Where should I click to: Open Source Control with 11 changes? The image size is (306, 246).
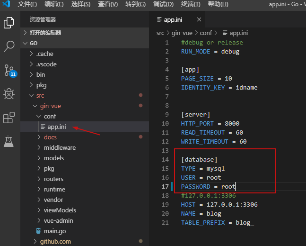[9, 70]
